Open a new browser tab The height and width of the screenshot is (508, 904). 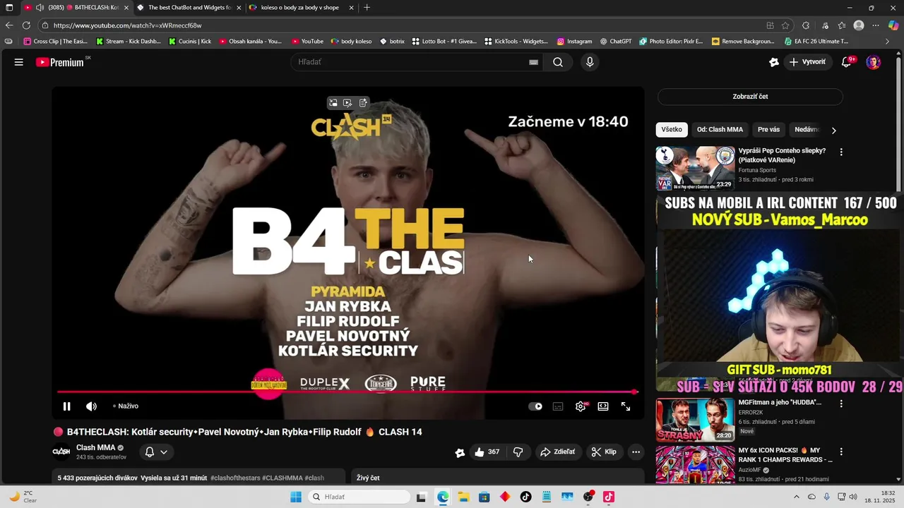point(367,8)
